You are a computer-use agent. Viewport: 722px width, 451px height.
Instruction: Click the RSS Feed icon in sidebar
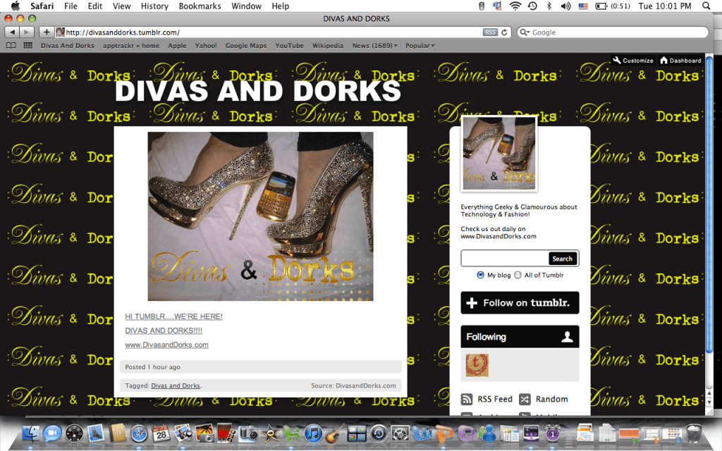point(467,399)
